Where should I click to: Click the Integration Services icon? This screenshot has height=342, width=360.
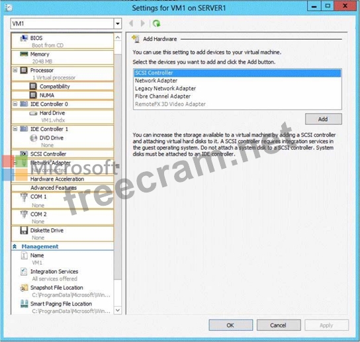(x=24, y=271)
